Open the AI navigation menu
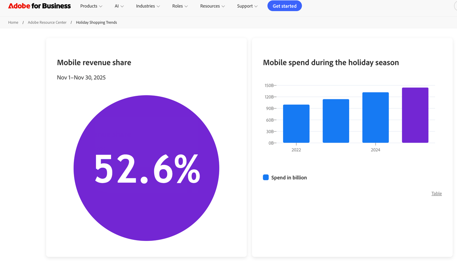457x262 pixels. 119,6
